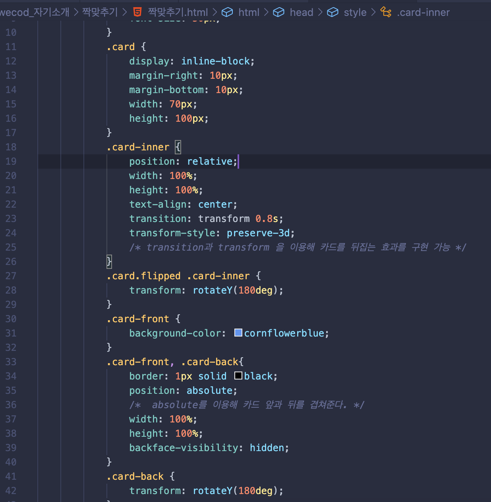Click text-align property on line 22

tap(158, 204)
